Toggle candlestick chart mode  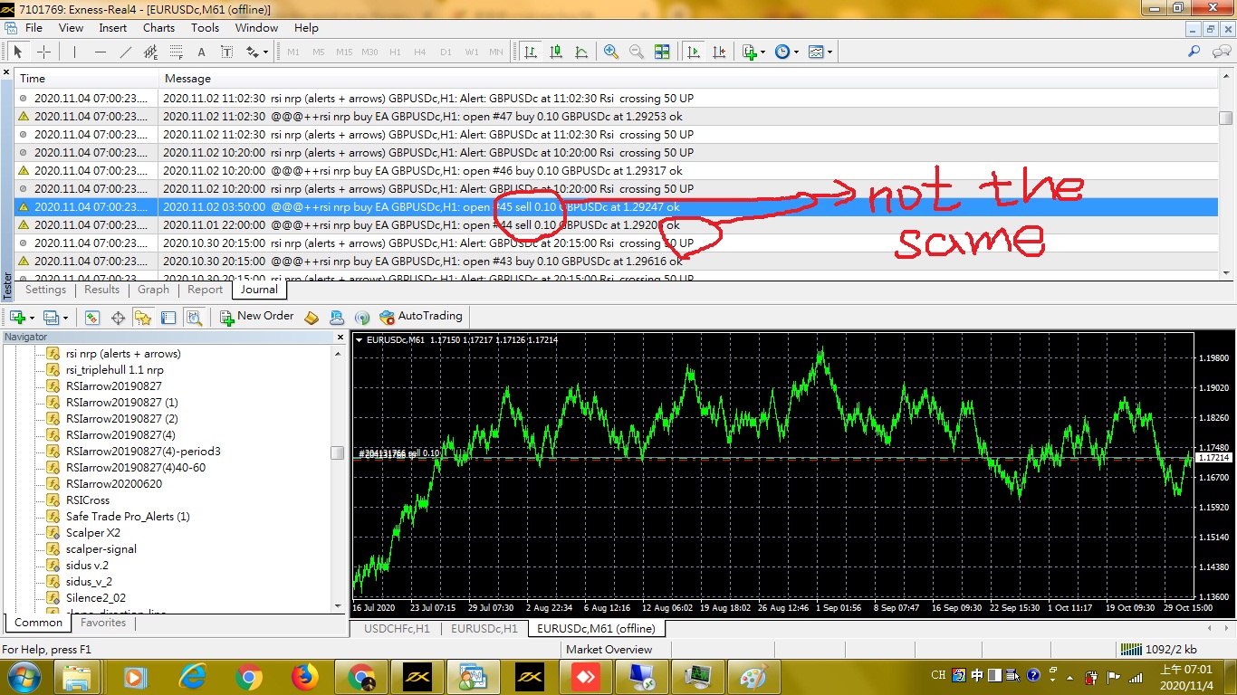click(x=555, y=52)
